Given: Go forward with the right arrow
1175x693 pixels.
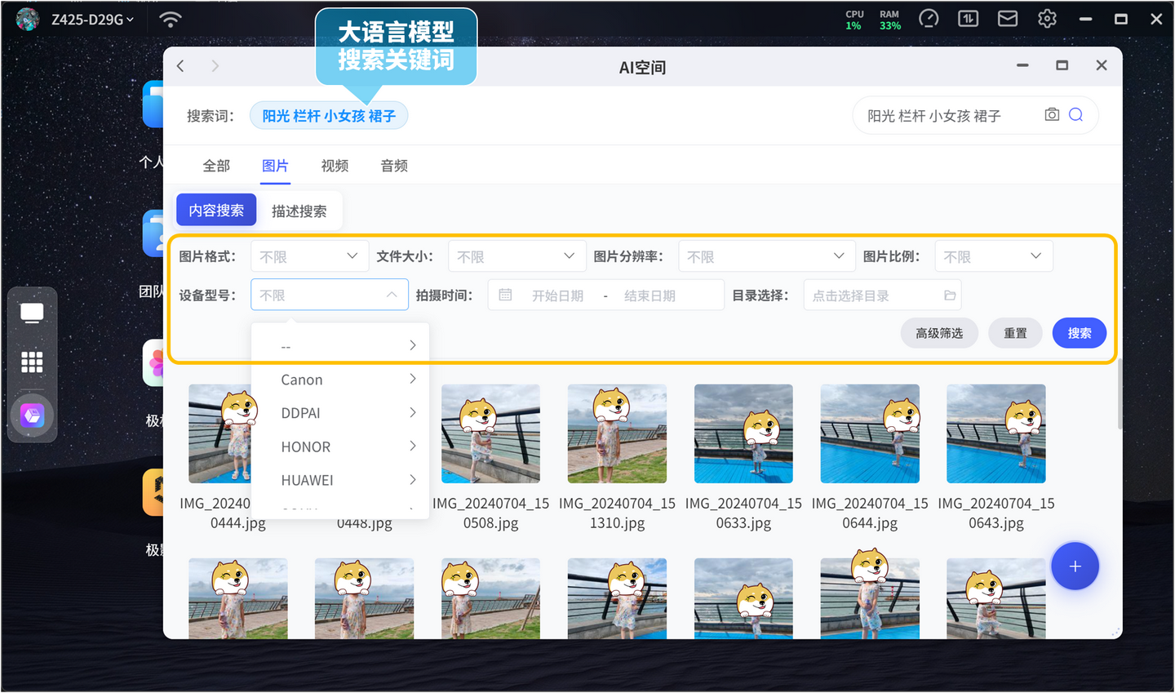Looking at the screenshot, I should pos(215,66).
